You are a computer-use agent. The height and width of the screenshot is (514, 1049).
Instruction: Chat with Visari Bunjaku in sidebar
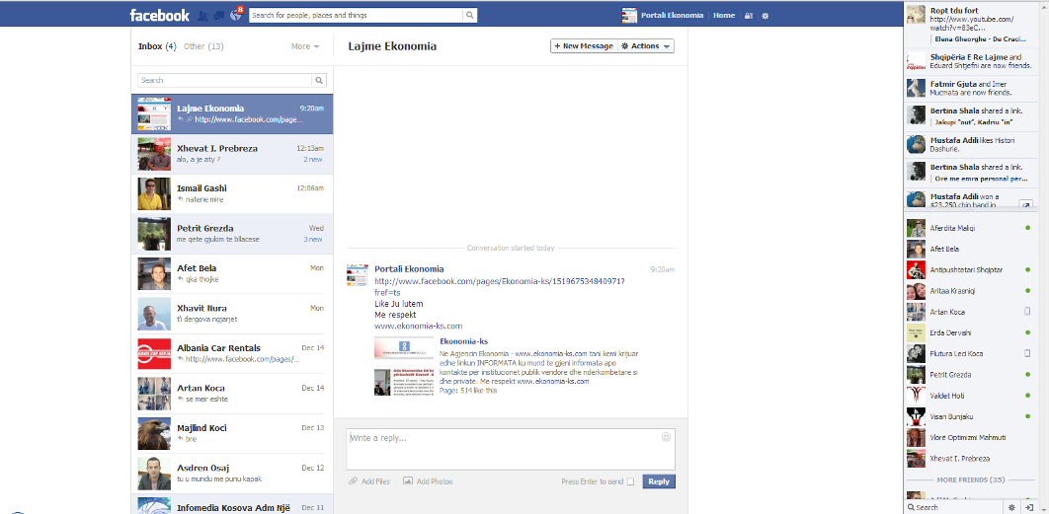pyautogui.click(x=971, y=416)
